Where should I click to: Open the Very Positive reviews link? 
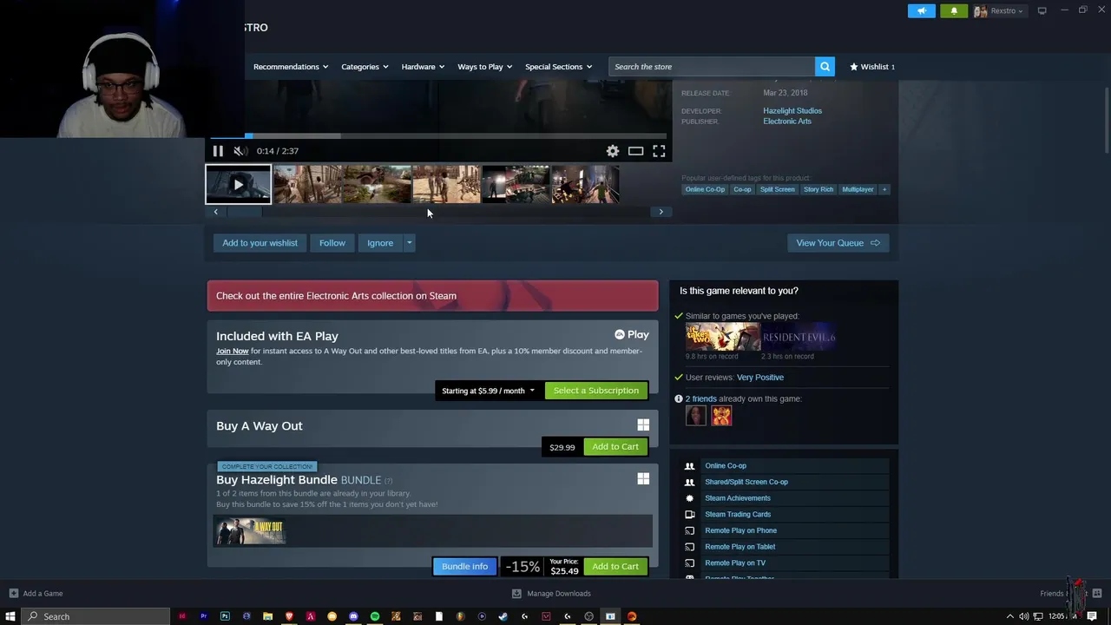(759, 378)
